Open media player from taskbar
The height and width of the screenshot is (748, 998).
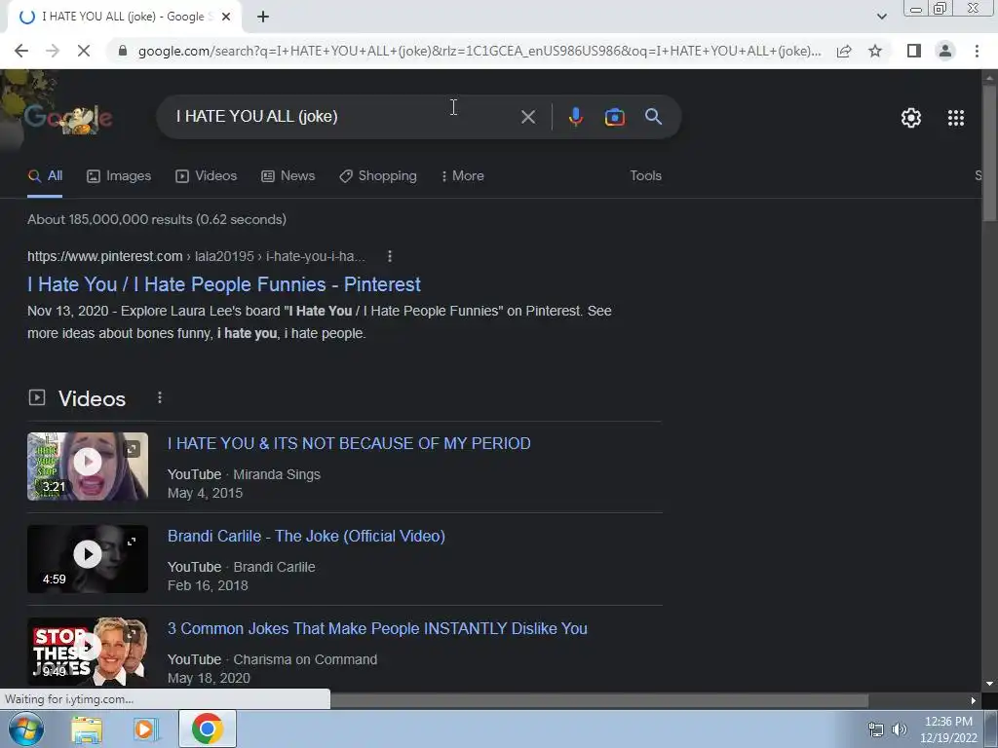(x=146, y=729)
